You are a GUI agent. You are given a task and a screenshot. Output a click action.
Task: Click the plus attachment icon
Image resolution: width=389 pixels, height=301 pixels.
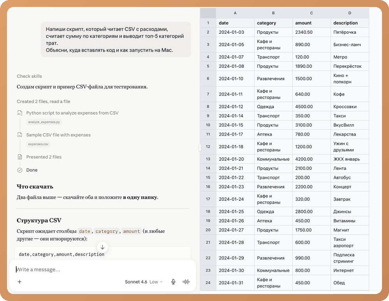pos(19,282)
